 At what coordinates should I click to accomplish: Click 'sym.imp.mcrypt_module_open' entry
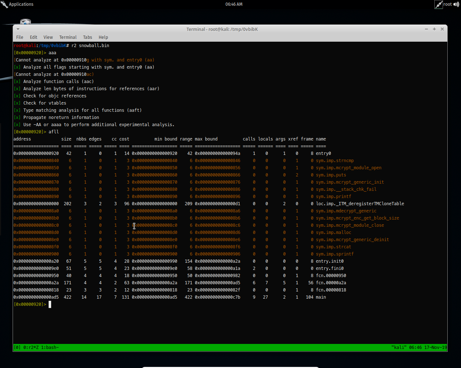(x=349, y=168)
